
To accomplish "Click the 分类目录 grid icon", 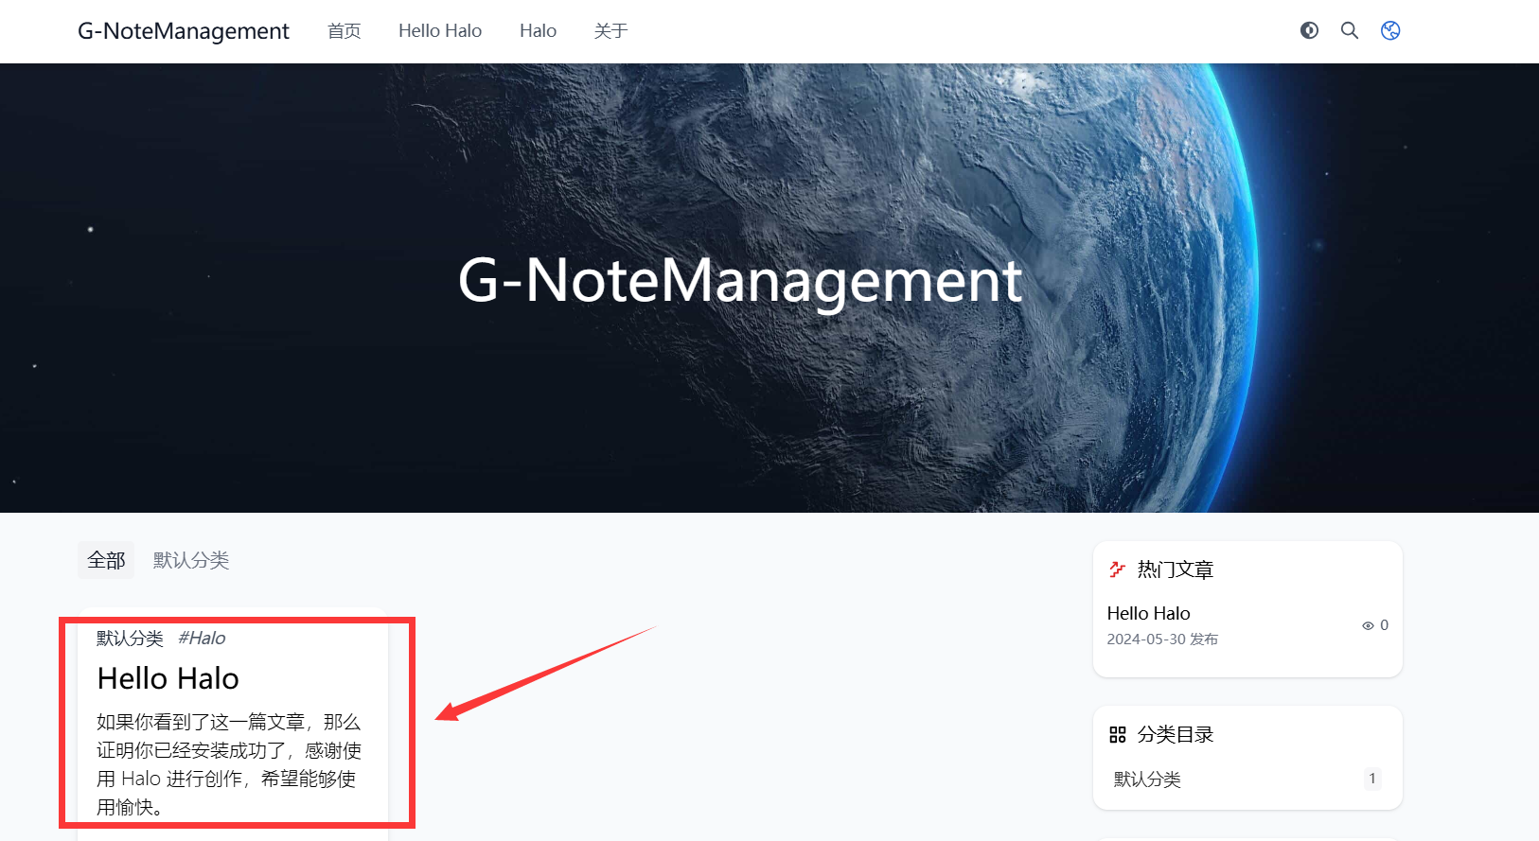I will pos(1118,735).
